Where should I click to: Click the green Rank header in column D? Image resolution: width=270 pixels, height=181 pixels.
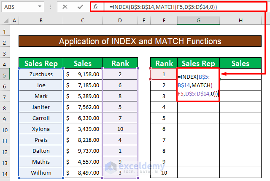[120, 64]
